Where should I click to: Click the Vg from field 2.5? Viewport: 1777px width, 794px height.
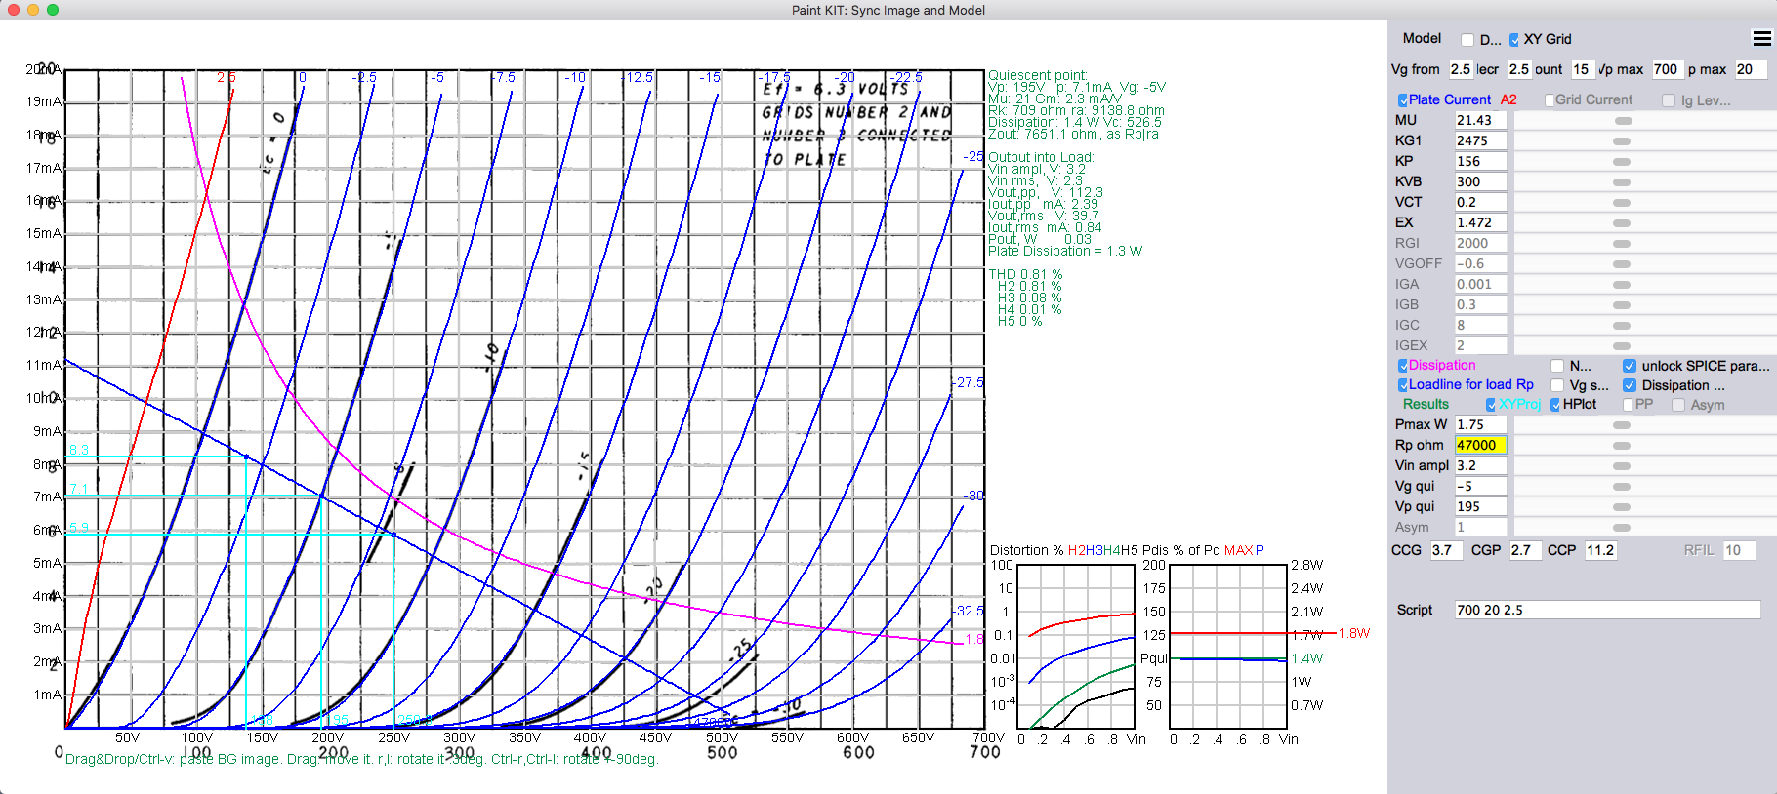pos(1461,69)
